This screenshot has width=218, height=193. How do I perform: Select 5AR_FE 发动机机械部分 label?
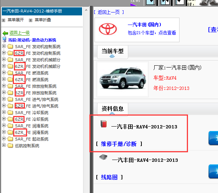[x=38, y=60]
